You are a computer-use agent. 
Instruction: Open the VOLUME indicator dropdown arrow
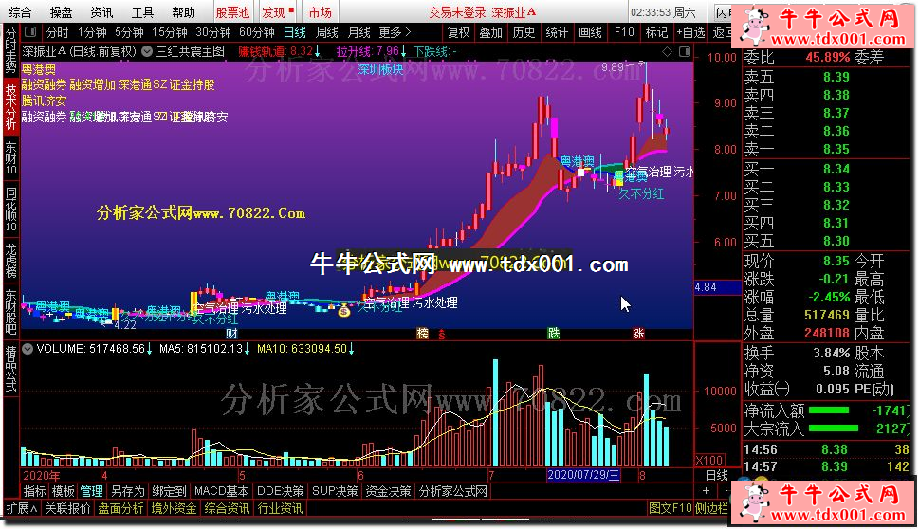coord(28,349)
